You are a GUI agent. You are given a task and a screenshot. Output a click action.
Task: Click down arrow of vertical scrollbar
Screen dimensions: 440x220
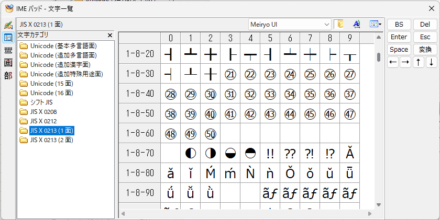(x=379, y=205)
